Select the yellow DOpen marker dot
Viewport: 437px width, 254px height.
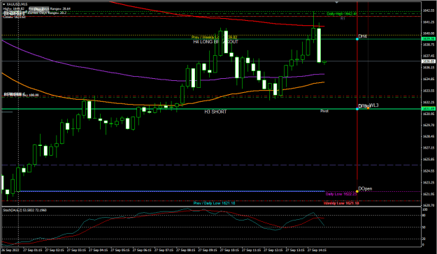[357, 191]
